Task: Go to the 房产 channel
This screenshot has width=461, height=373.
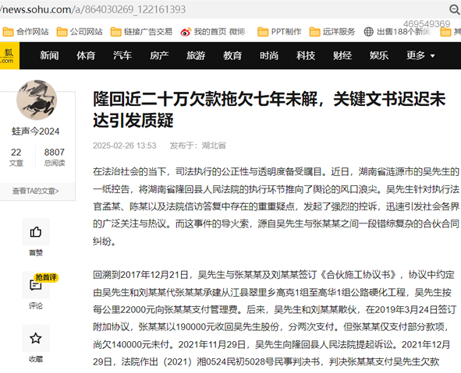Action: 159,55
